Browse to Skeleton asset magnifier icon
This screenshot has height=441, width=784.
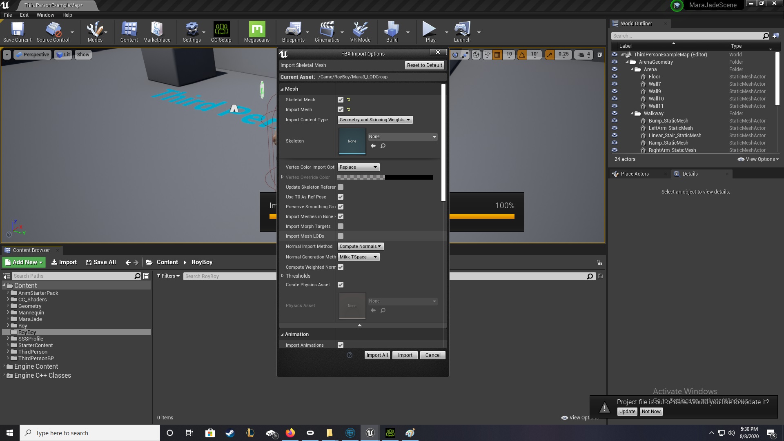coord(383,146)
